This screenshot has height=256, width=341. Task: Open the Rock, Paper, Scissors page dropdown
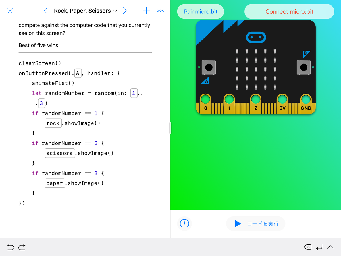pos(85,11)
